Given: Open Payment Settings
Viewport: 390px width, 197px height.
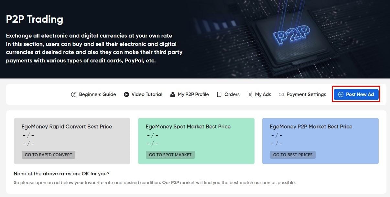Looking at the screenshot, I should click(306, 94).
